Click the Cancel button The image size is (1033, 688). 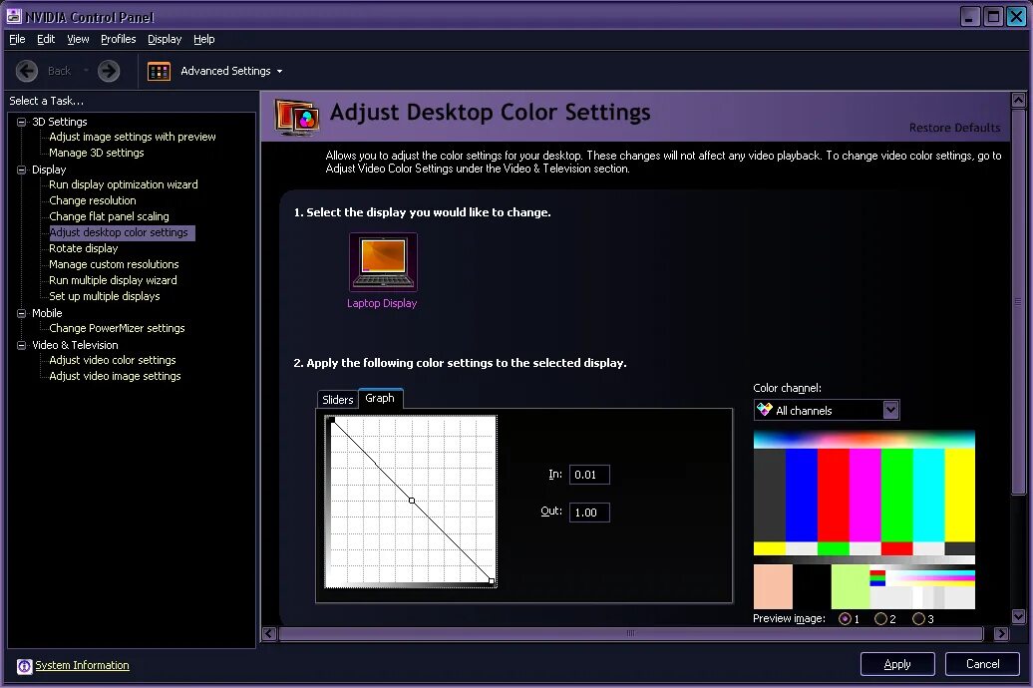coord(982,664)
